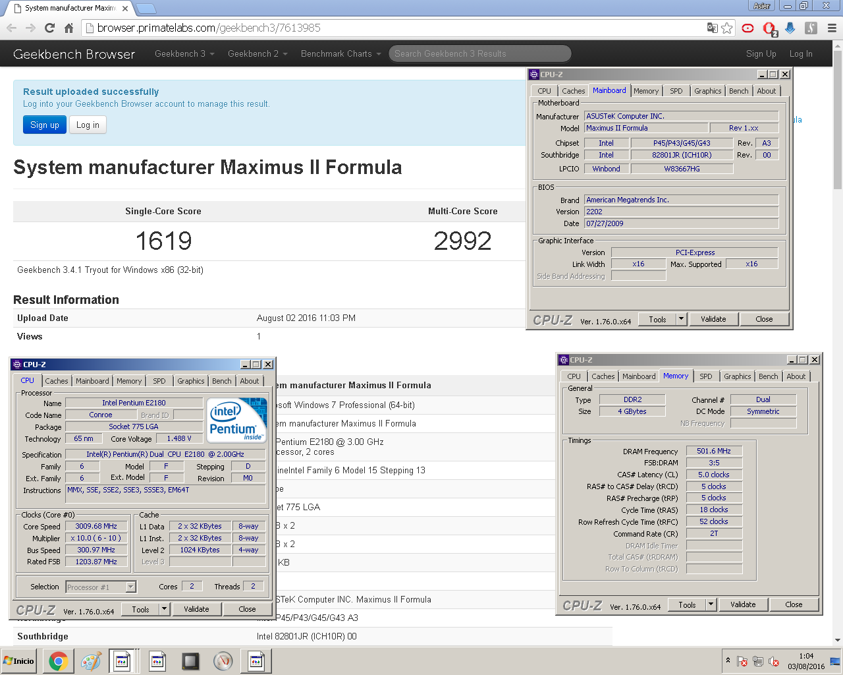Show hidden tray icons arrow
Viewport: 843px width, 675px height.
pos(728,660)
